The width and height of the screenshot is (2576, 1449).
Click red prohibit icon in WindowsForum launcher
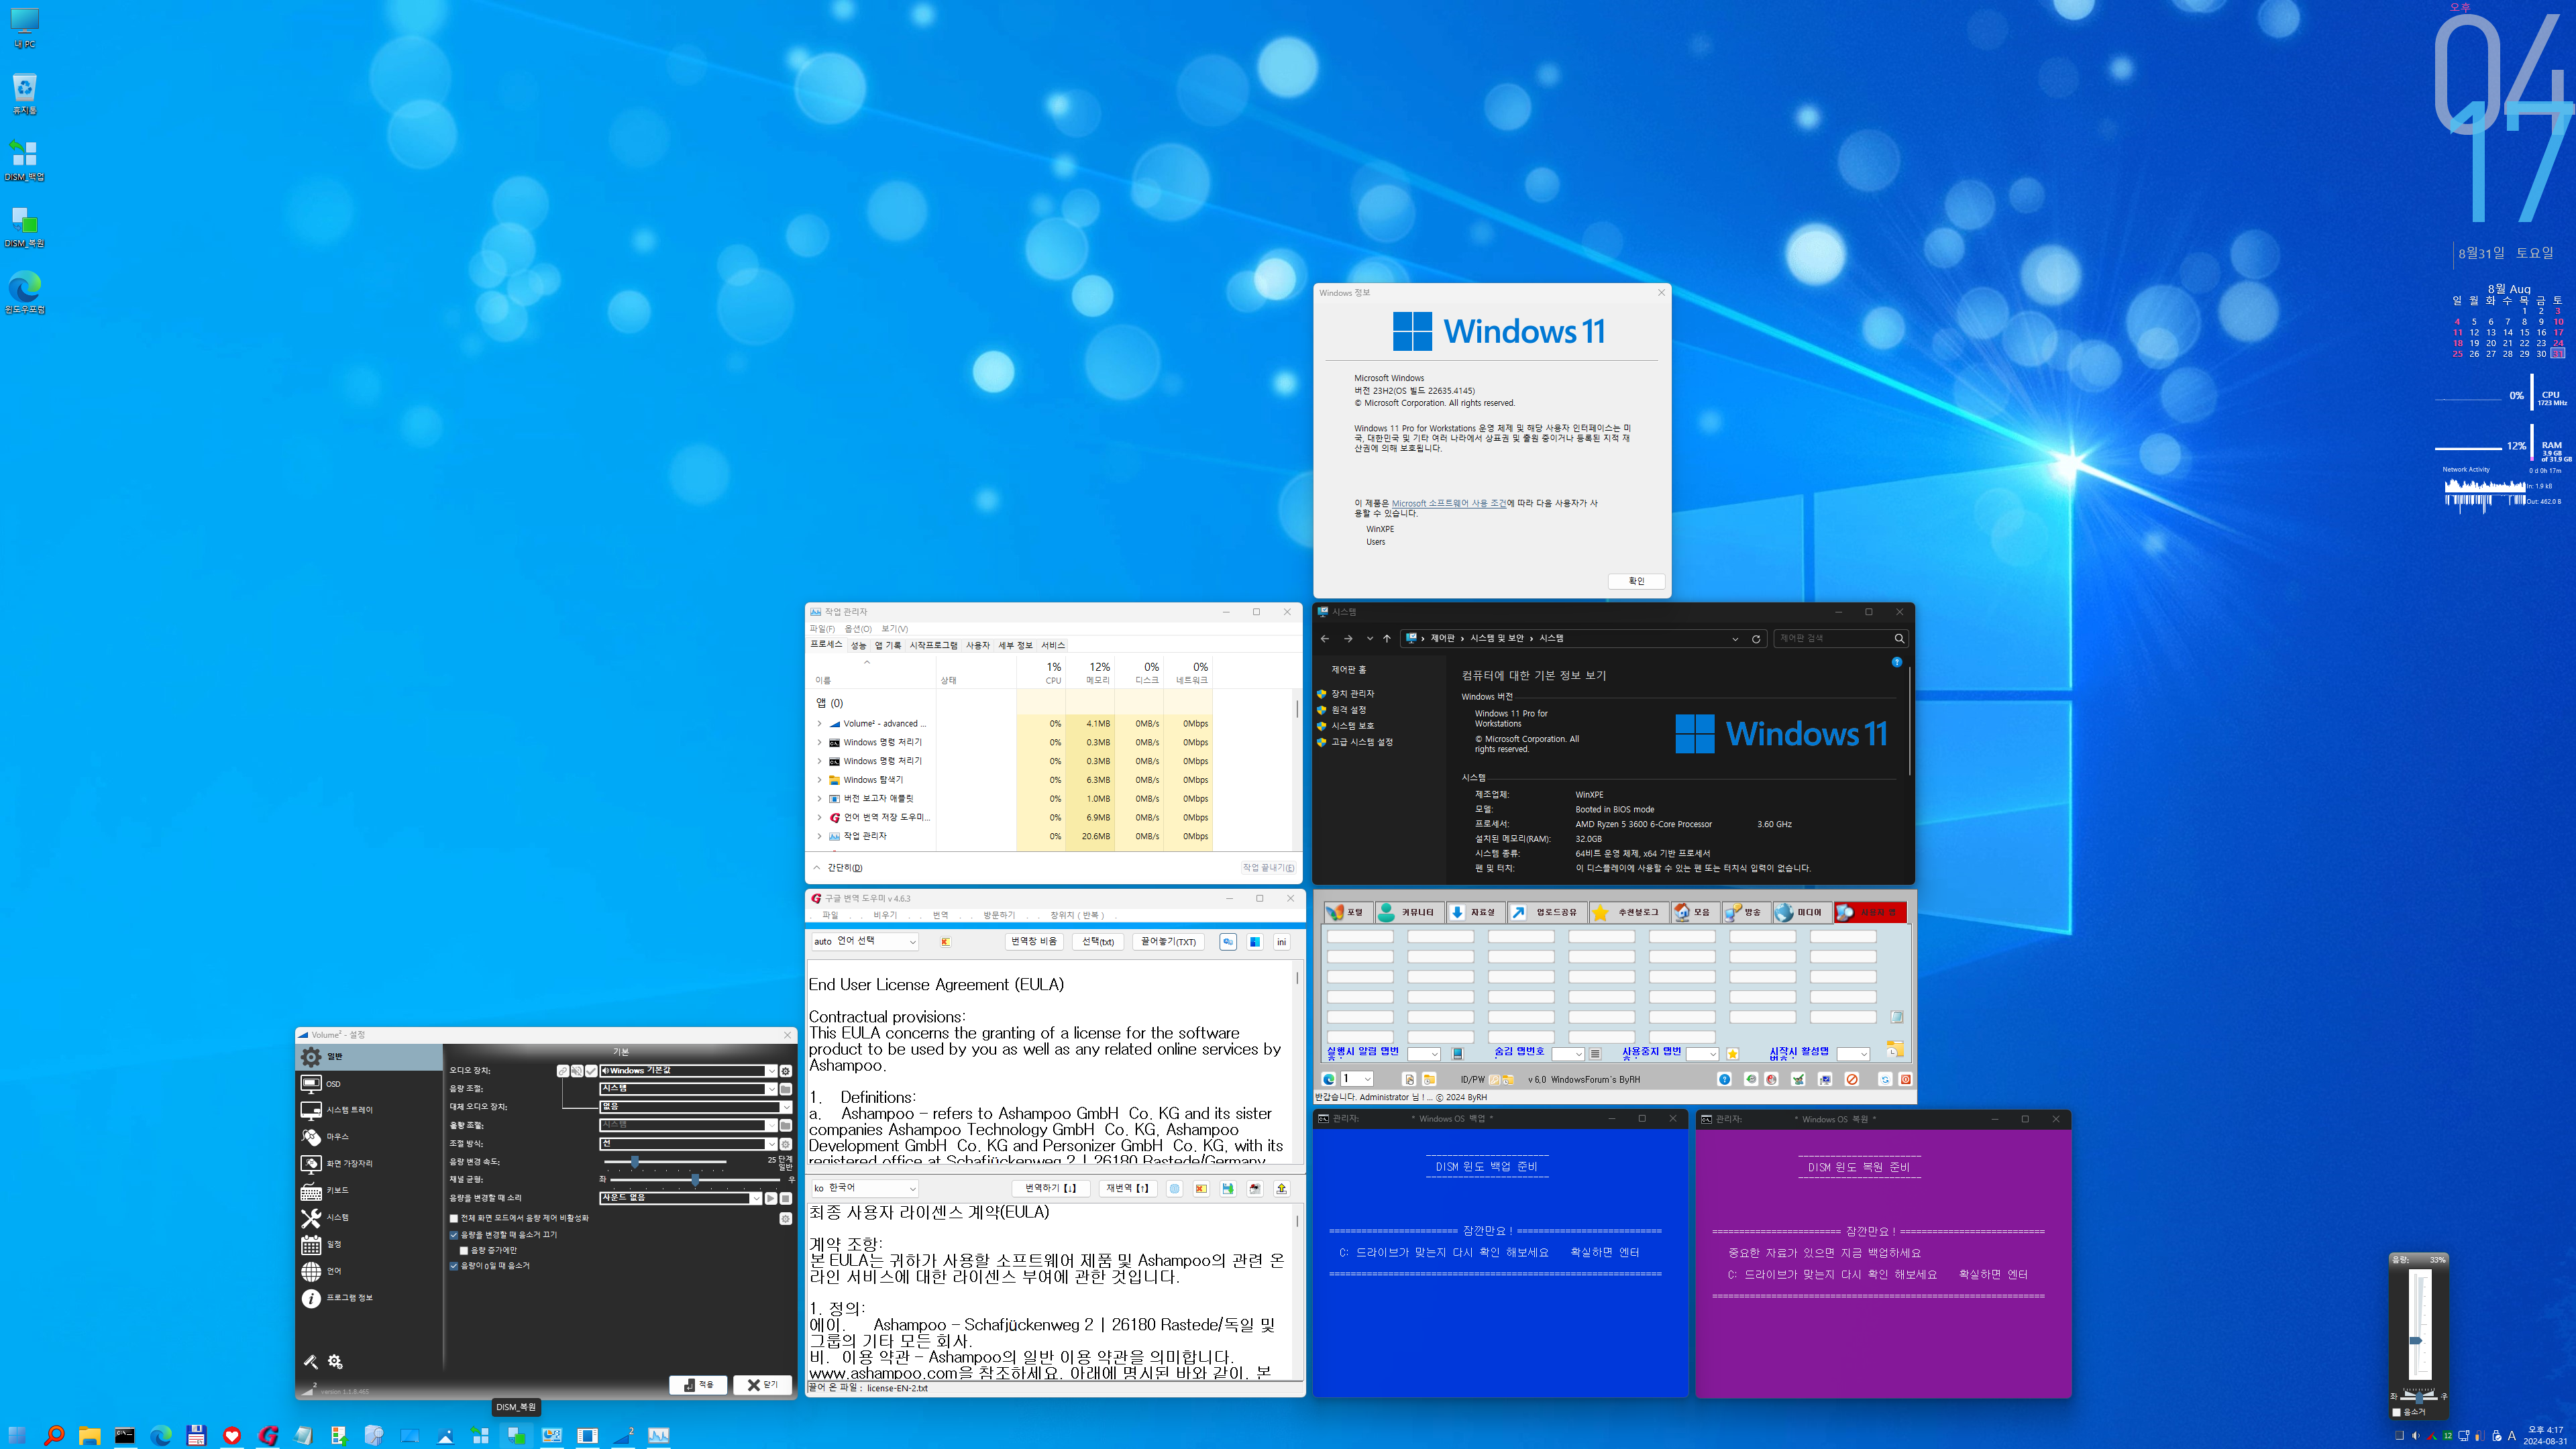click(x=1852, y=1080)
